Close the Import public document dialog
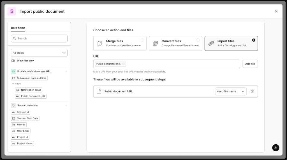 pyautogui.click(x=276, y=11)
